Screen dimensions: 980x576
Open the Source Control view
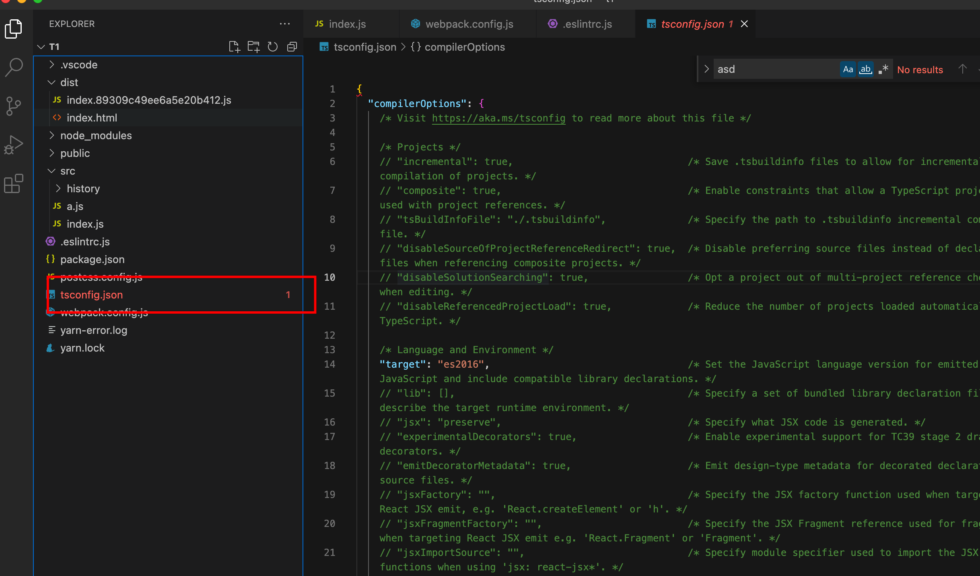pos(14,106)
